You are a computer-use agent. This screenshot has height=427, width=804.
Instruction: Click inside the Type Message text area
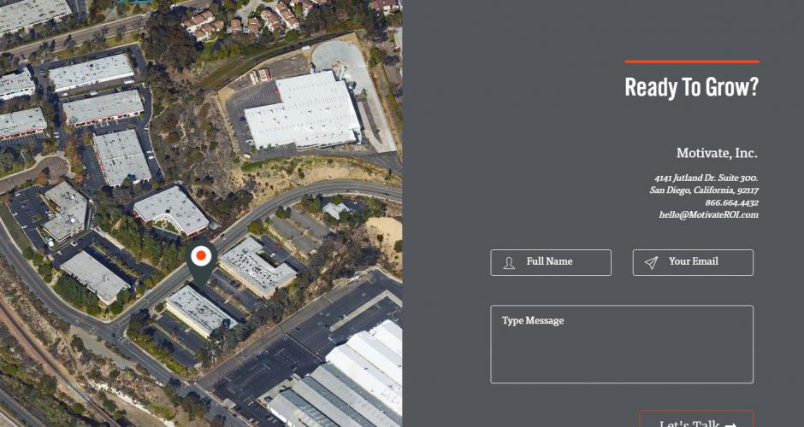coord(622,344)
